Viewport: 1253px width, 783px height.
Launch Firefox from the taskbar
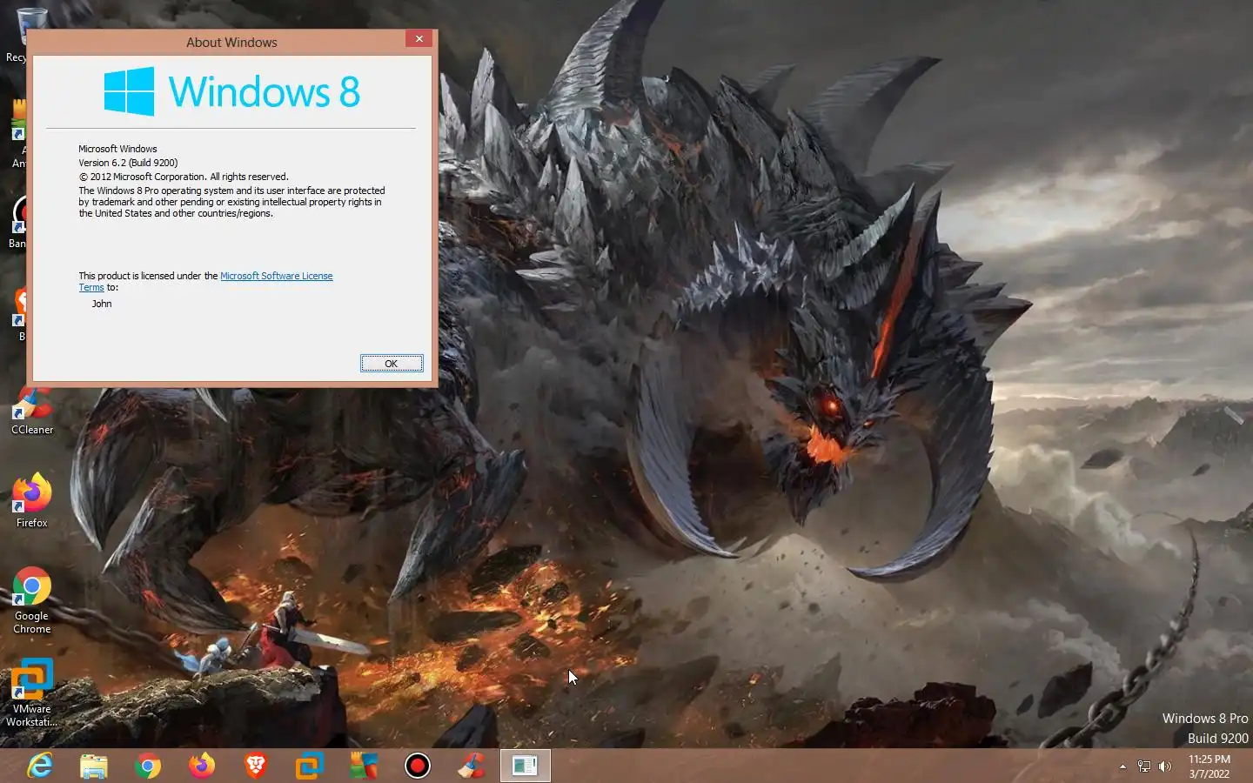pyautogui.click(x=202, y=766)
